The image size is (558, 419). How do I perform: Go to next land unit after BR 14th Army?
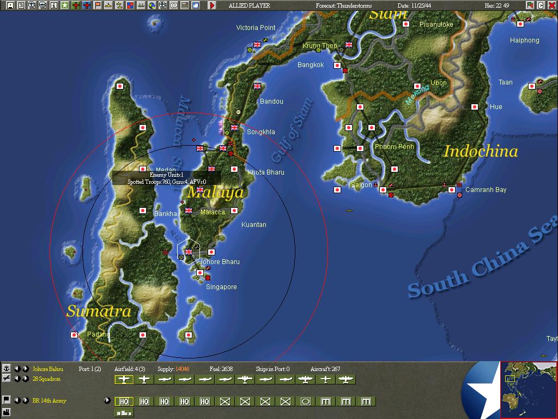click(x=25, y=400)
